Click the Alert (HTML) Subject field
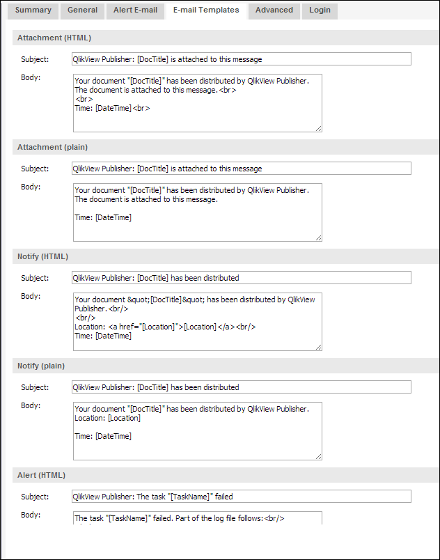Viewport: 440px width, 560px height. [x=241, y=497]
